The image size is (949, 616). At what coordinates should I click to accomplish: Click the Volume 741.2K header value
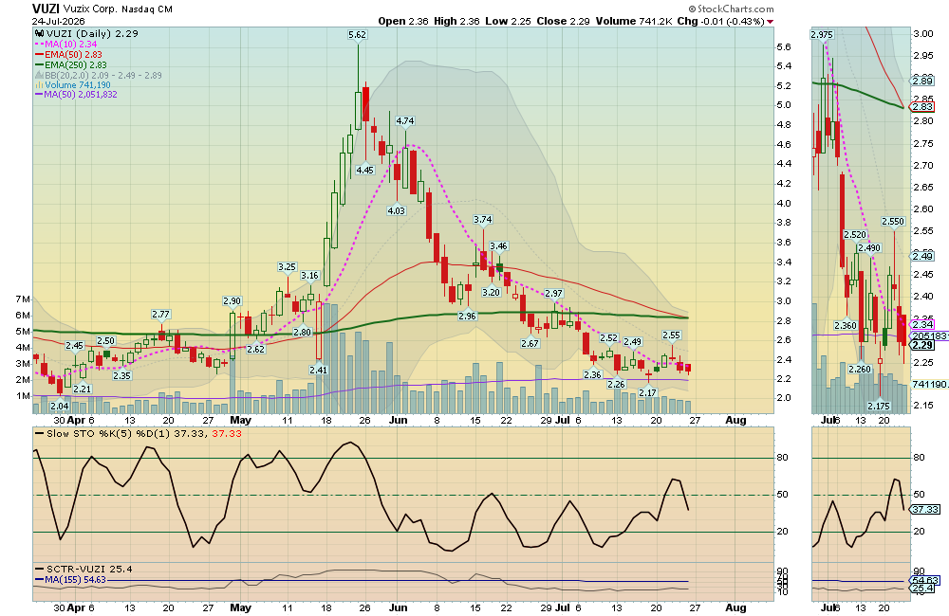click(x=634, y=21)
